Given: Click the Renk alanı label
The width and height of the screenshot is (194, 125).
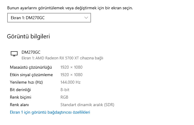Looking at the screenshot, I should [19, 105].
